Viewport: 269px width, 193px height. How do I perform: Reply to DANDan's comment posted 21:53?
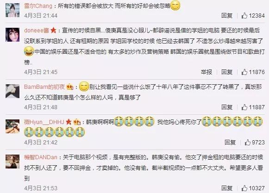point(227,188)
